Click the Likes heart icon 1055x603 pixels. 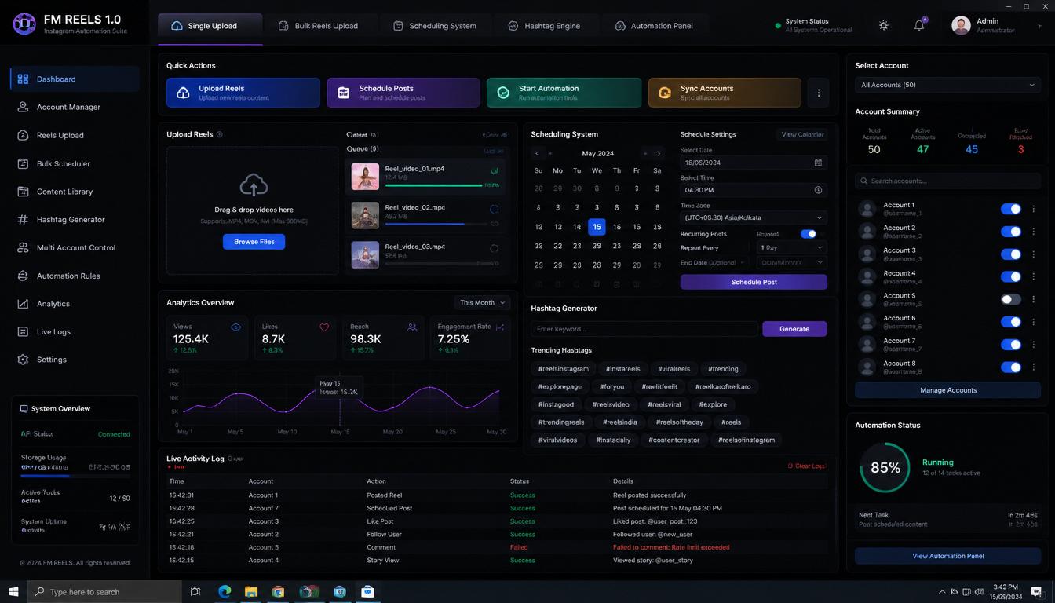coord(324,327)
